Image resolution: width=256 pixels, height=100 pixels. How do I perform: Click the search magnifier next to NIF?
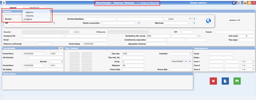point(54,23)
